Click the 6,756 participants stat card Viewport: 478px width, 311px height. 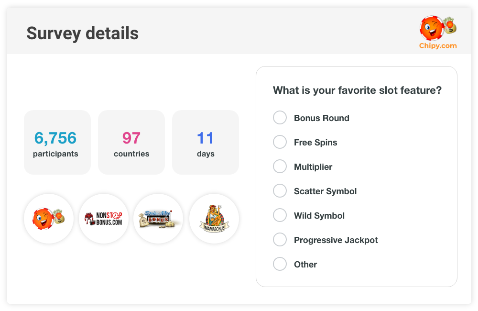click(57, 142)
